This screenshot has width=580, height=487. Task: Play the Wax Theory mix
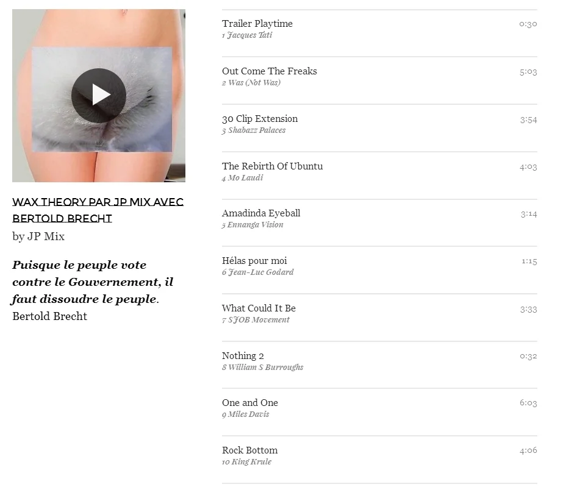point(99,96)
